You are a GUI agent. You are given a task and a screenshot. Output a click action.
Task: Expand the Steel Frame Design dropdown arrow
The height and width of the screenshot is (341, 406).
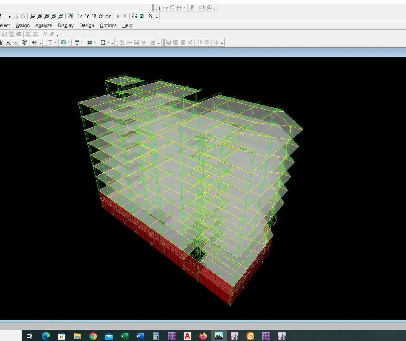coord(56,42)
